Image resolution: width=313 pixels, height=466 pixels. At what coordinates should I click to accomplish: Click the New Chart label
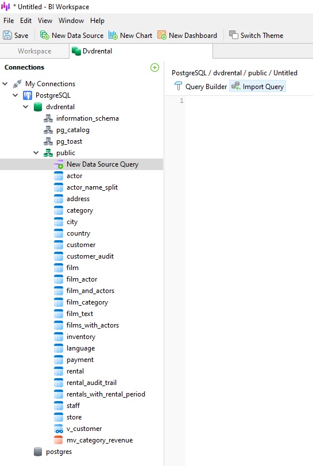(x=136, y=36)
